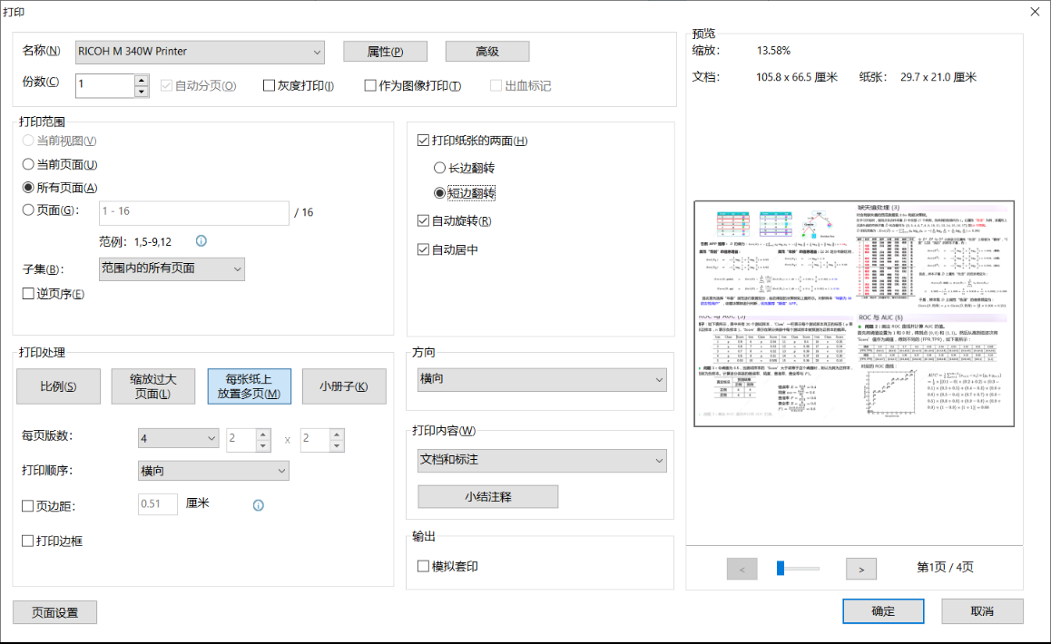Tick the 打印边框 checkbox
This screenshot has width=1051, height=644.
coord(29,542)
